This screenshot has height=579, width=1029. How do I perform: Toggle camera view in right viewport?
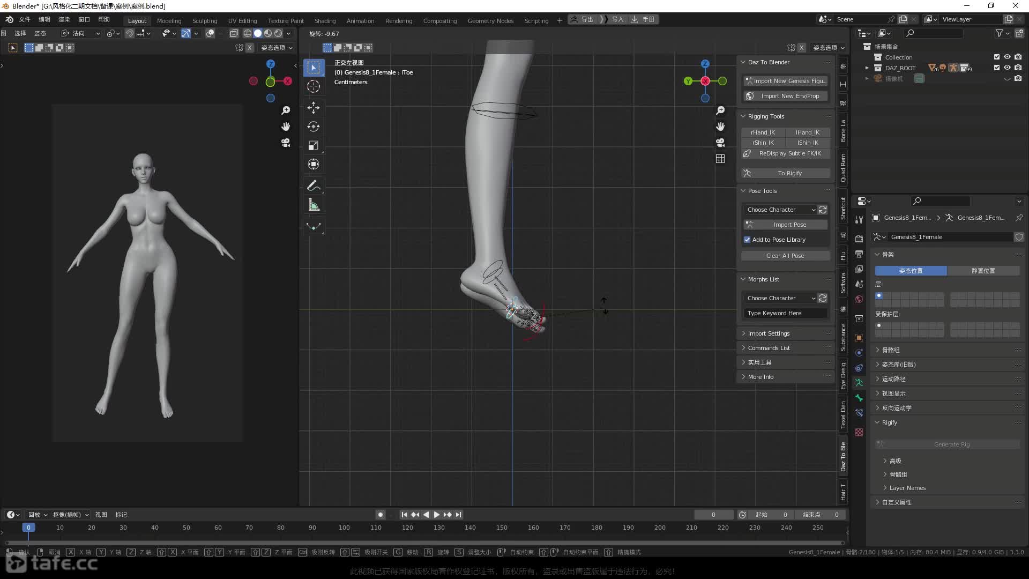pos(720,143)
